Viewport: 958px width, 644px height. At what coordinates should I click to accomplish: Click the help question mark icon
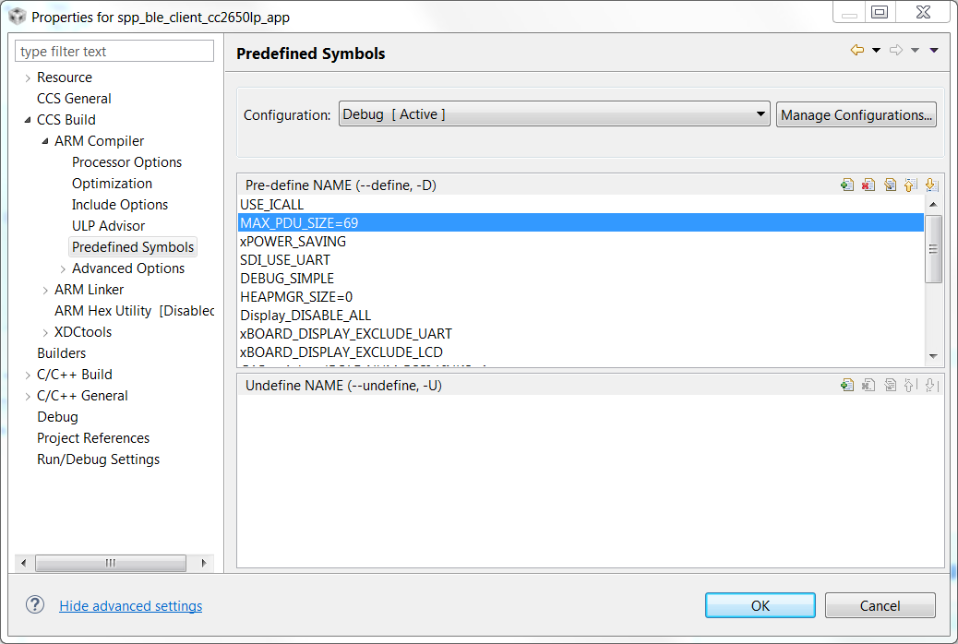click(x=35, y=605)
